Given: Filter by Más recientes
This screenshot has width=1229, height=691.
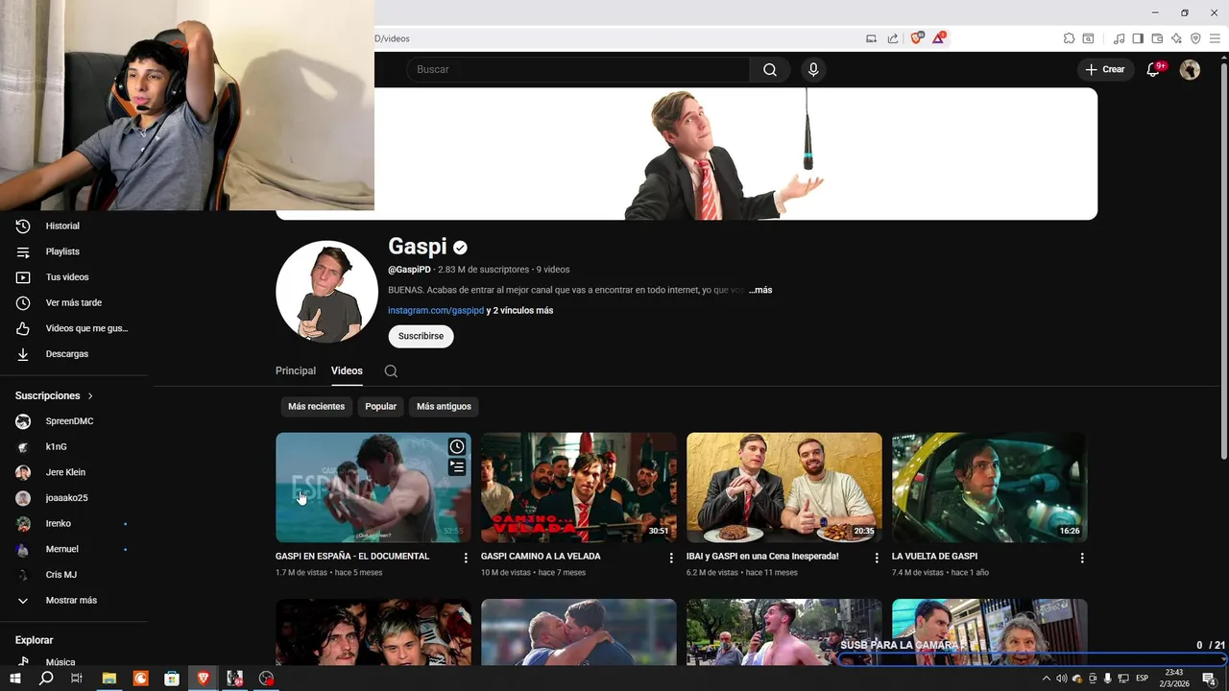Looking at the screenshot, I should coord(316,406).
